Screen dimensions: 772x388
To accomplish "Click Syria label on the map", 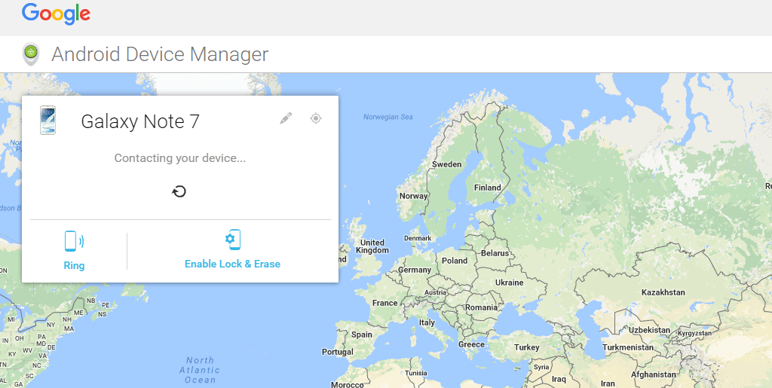I will [541, 367].
